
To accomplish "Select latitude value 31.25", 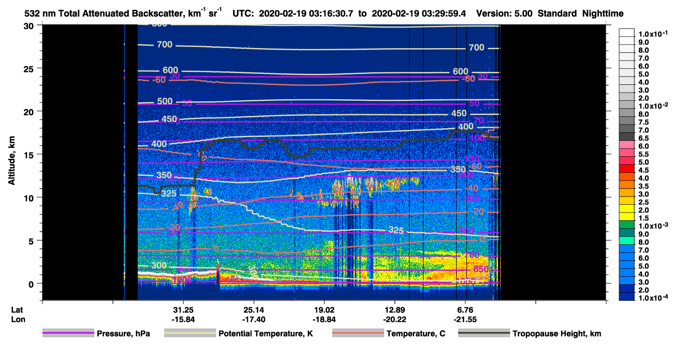I will point(183,310).
